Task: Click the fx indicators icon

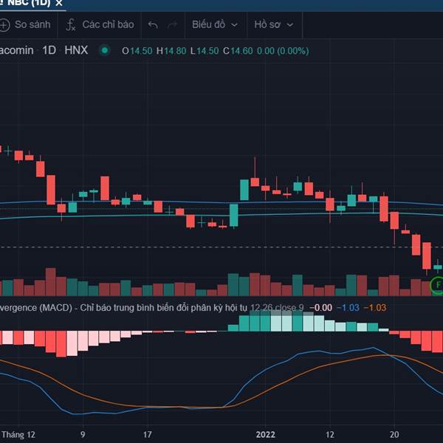Action: (x=70, y=25)
